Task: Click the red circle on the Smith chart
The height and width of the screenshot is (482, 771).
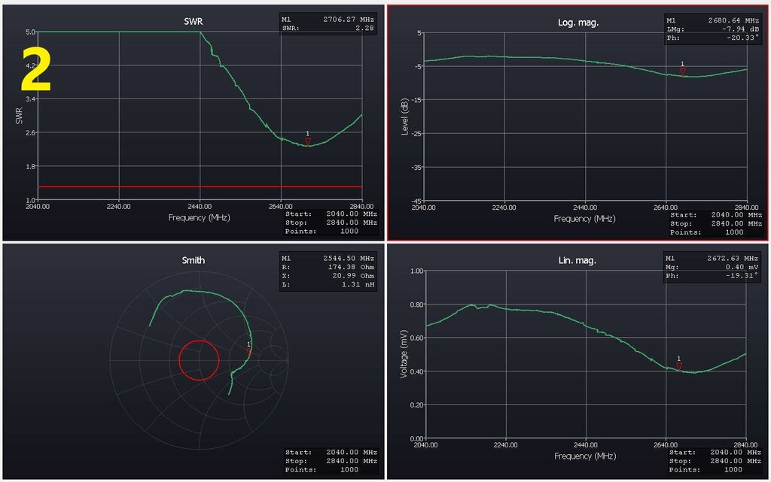Action: (x=199, y=359)
